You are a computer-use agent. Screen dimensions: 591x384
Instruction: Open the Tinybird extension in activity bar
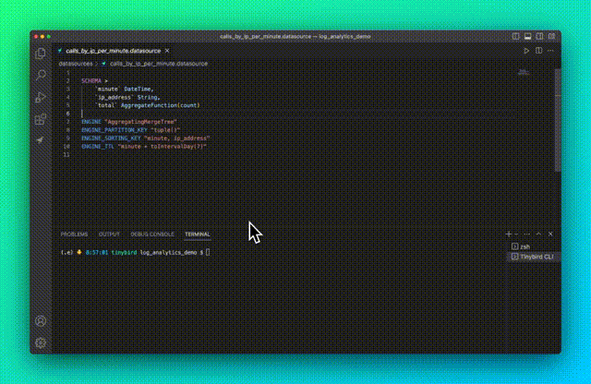41,140
